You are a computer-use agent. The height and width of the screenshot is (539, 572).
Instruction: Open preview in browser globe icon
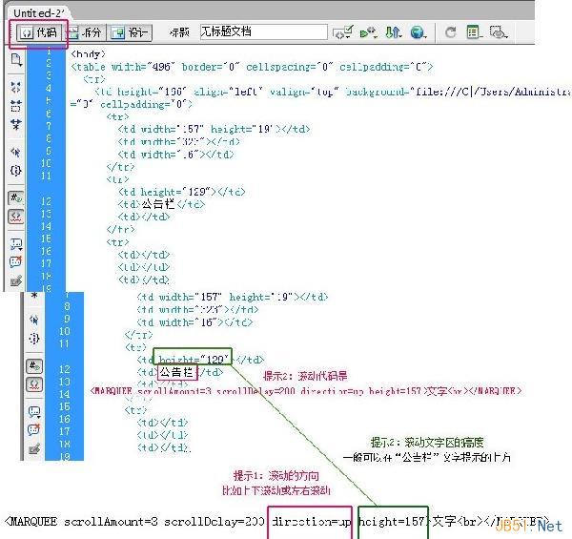tap(418, 32)
